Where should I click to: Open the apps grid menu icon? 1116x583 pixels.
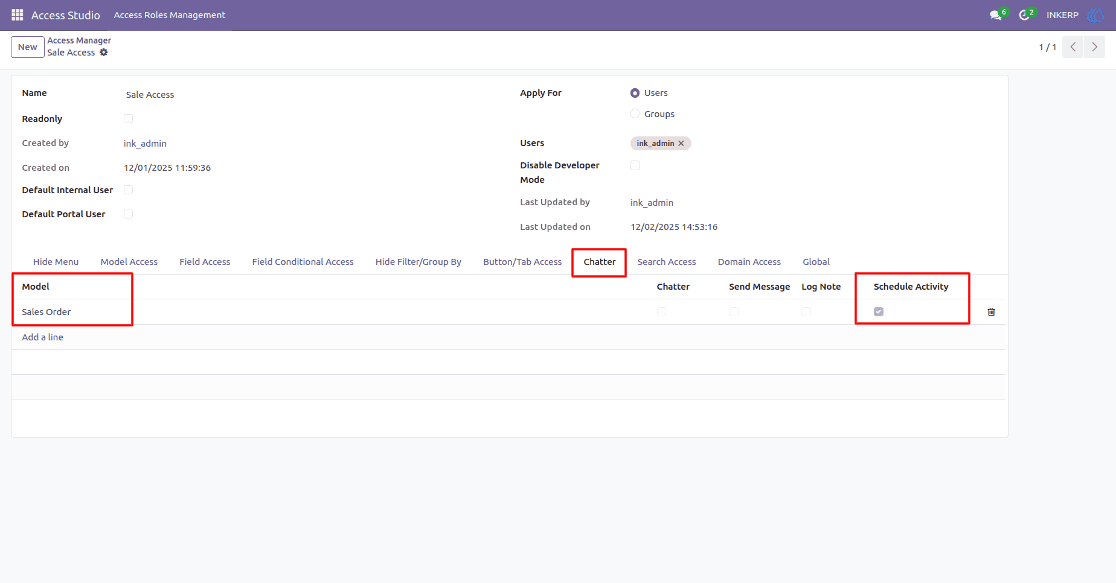coord(18,15)
